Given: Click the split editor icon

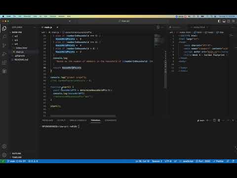Looking at the screenshot, I should pyautogui.click(x=158, y=27).
